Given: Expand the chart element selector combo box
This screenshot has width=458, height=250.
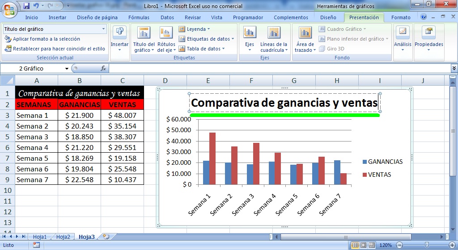Looking at the screenshot, I should (x=103, y=29).
